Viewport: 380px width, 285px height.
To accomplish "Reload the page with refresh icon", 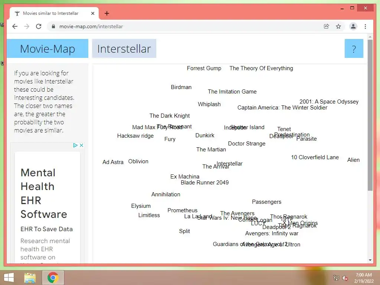I will pyautogui.click(x=39, y=26).
